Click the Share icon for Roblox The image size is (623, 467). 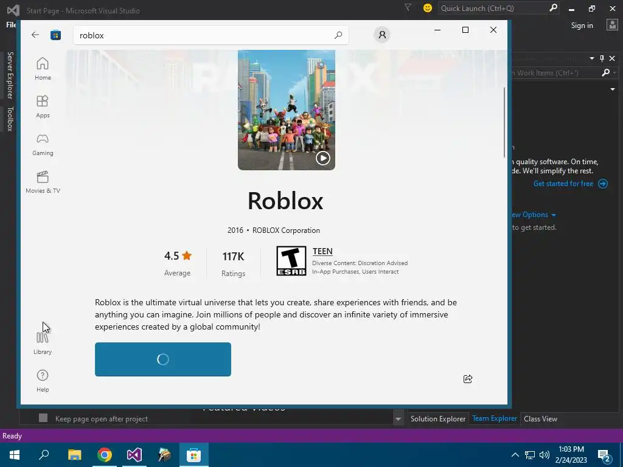468,379
